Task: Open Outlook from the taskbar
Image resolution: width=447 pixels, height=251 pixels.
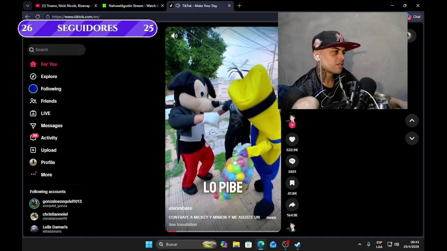Action: click(x=273, y=244)
